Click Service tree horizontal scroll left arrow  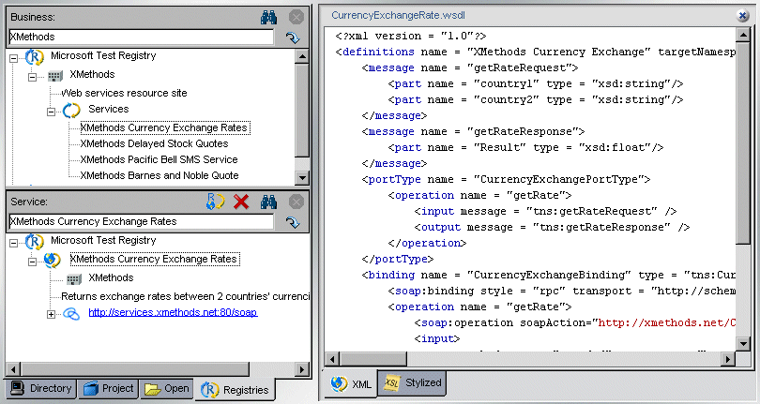pyautogui.click(x=13, y=369)
